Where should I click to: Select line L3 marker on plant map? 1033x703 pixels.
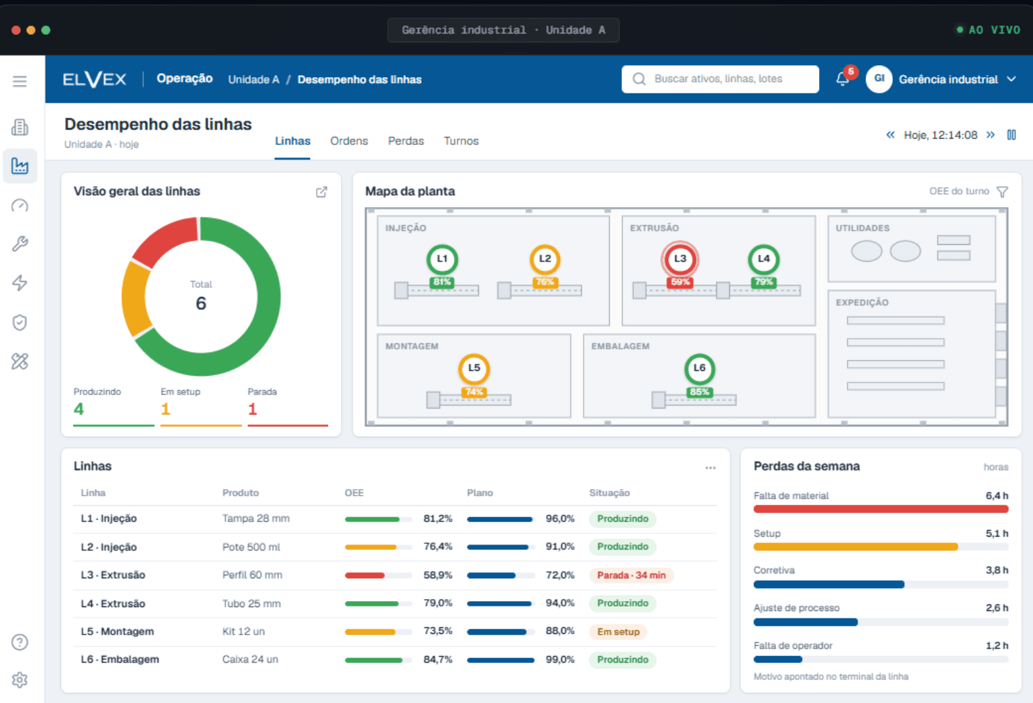click(x=680, y=259)
